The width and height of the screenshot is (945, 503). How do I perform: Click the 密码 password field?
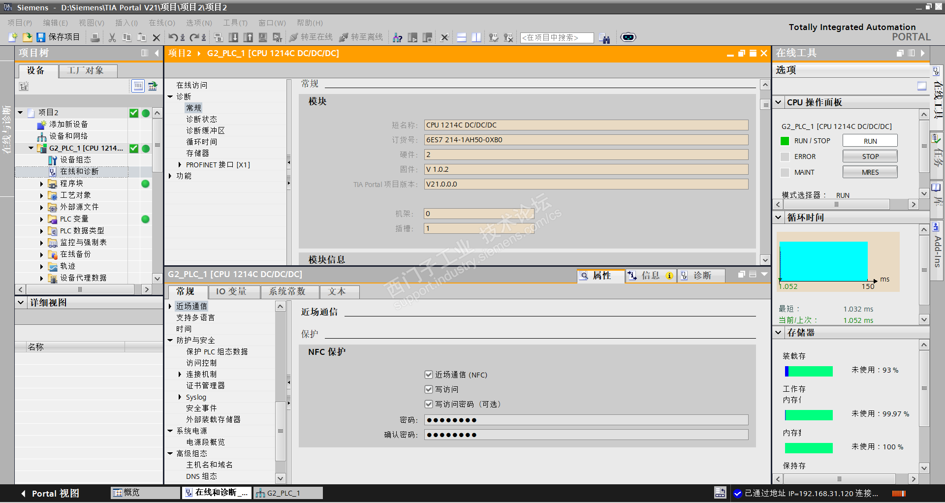pyautogui.click(x=586, y=420)
